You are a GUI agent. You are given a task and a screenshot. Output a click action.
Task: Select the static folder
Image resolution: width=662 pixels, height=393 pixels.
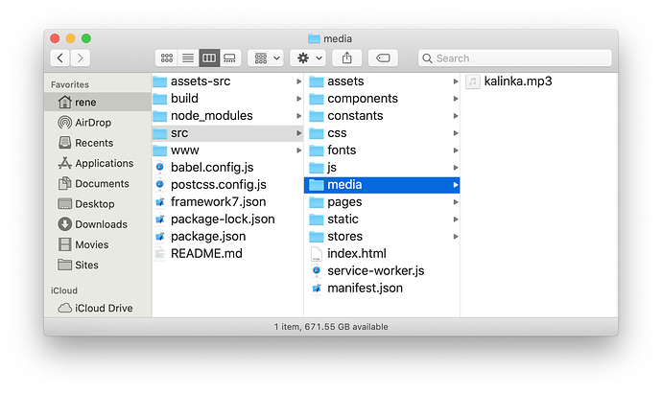[382, 219]
